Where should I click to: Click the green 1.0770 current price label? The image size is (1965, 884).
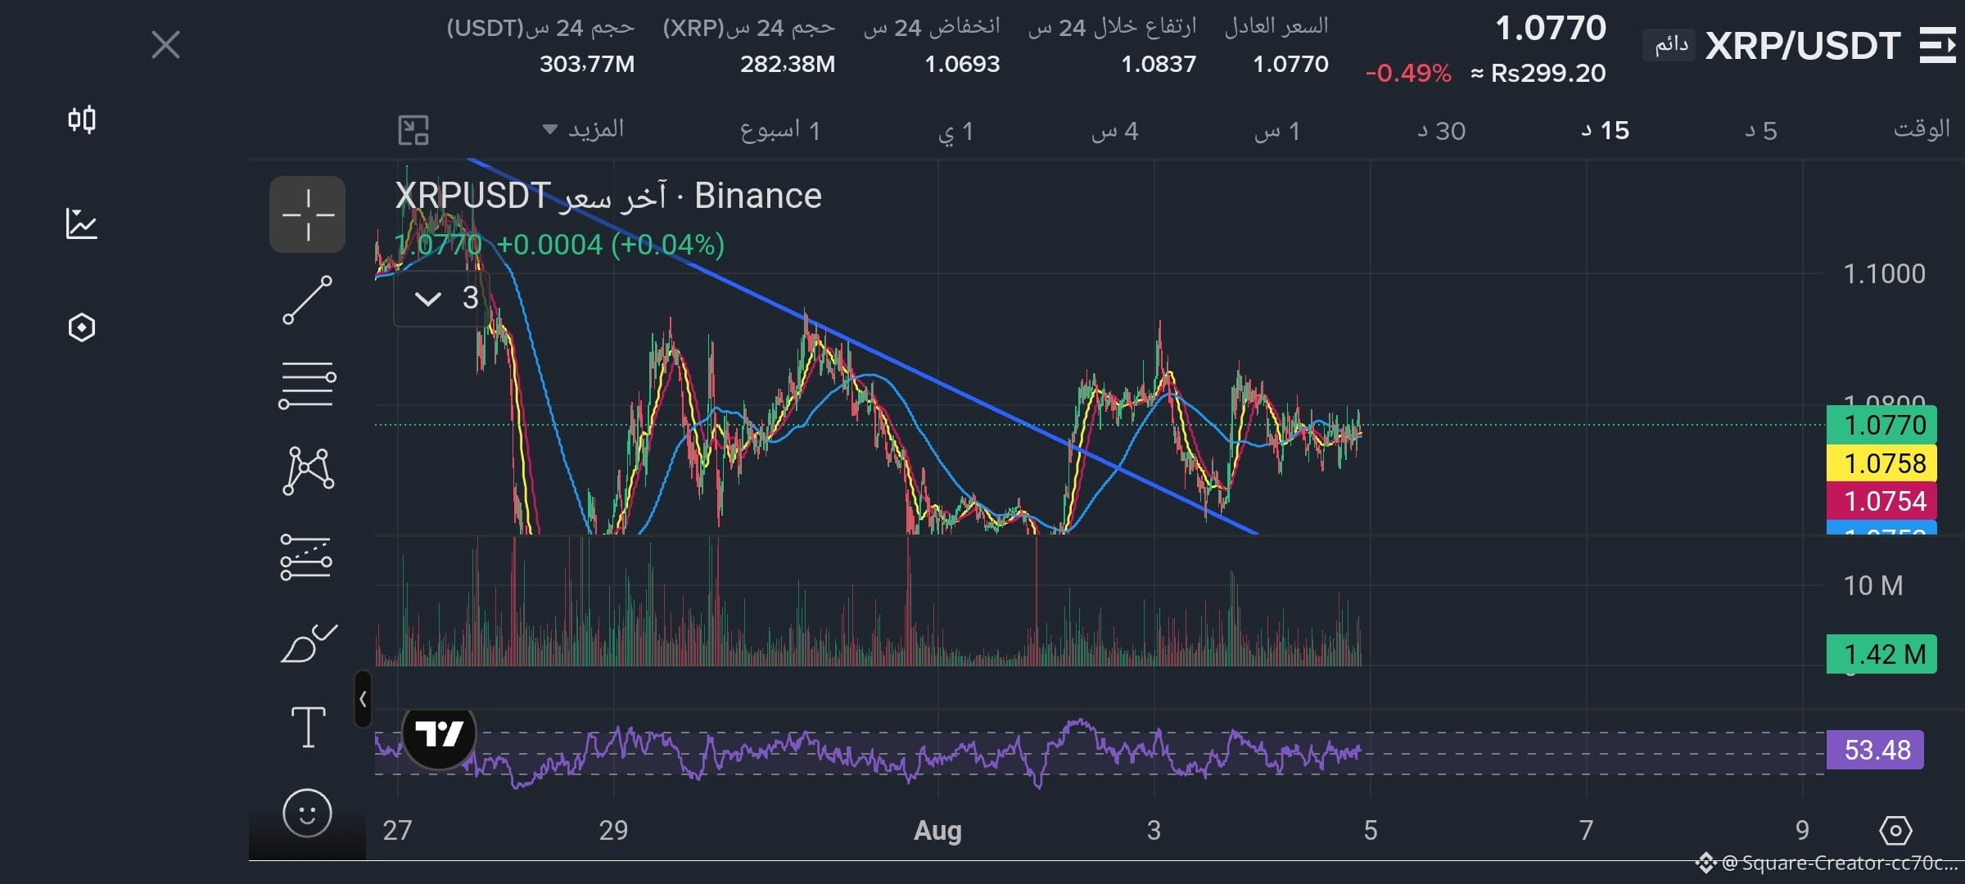click(x=1881, y=425)
